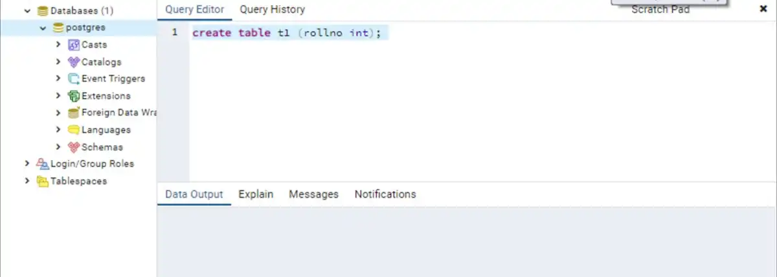Click the Schemas icon

74,147
